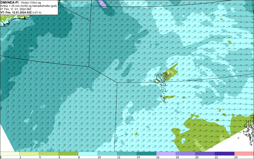Viewport: 254px width, 159px height.
Task: Click the legend scale label '16'
Action: [x=158, y=157]
